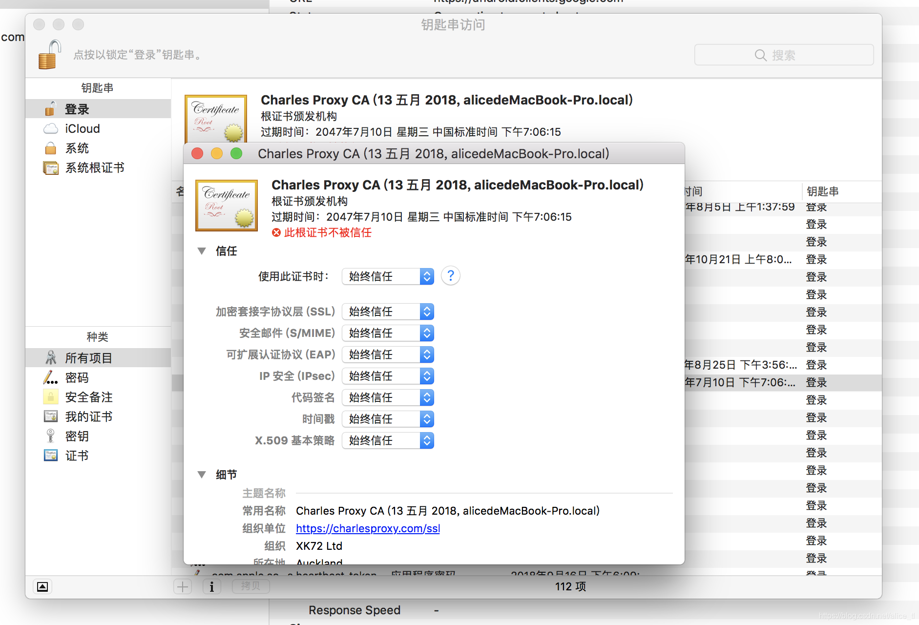This screenshot has height=625, width=919.
Task: Click the 拷贝 button at bottom
Action: [x=251, y=586]
